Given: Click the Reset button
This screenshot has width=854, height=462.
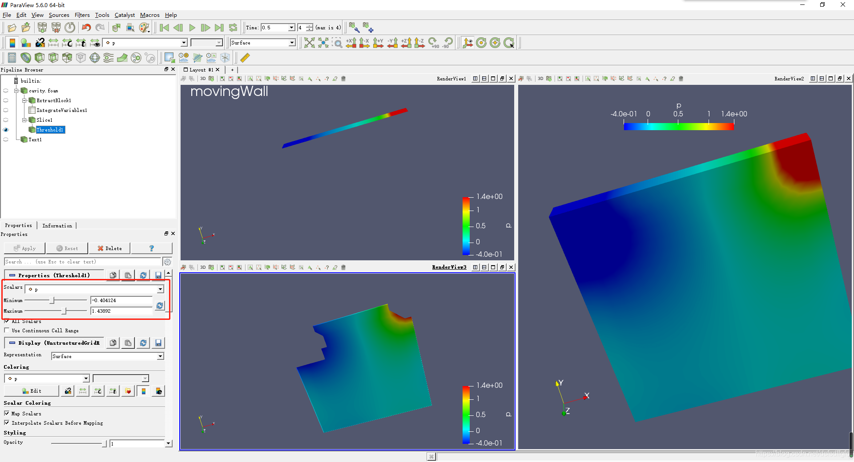Looking at the screenshot, I should pyautogui.click(x=67, y=248).
